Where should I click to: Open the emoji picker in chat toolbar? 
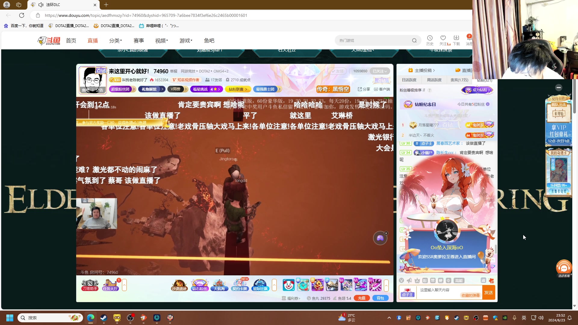pos(402,280)
